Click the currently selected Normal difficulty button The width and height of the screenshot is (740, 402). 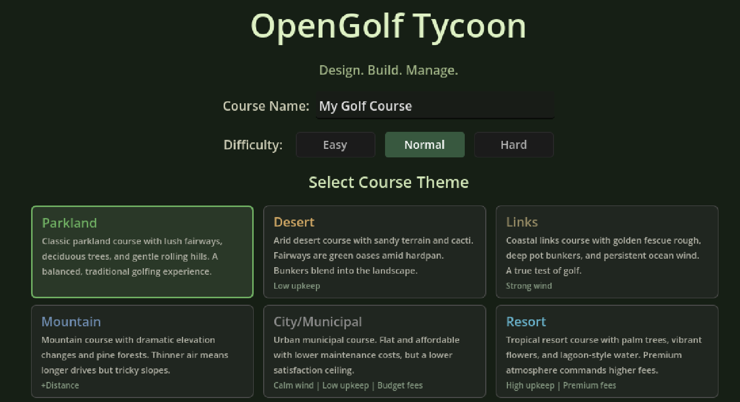coord(425,145)
